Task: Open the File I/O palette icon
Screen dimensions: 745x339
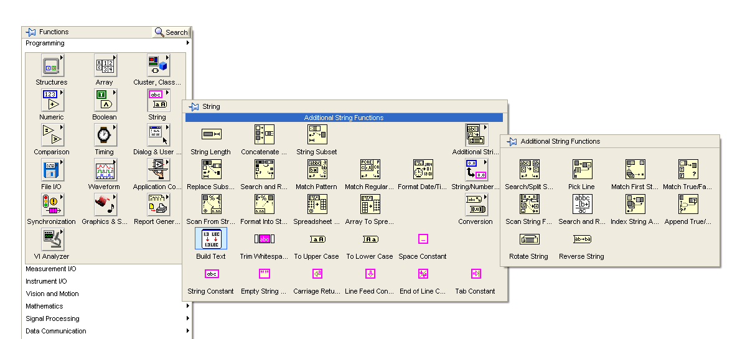Action: 52,170
